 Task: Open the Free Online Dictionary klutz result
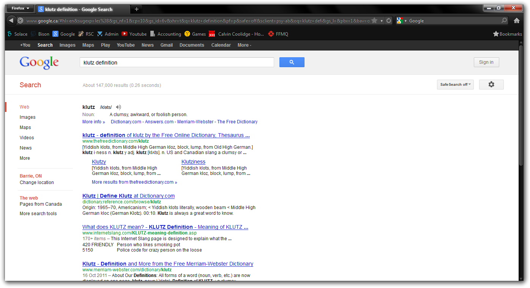coord(166,135)
